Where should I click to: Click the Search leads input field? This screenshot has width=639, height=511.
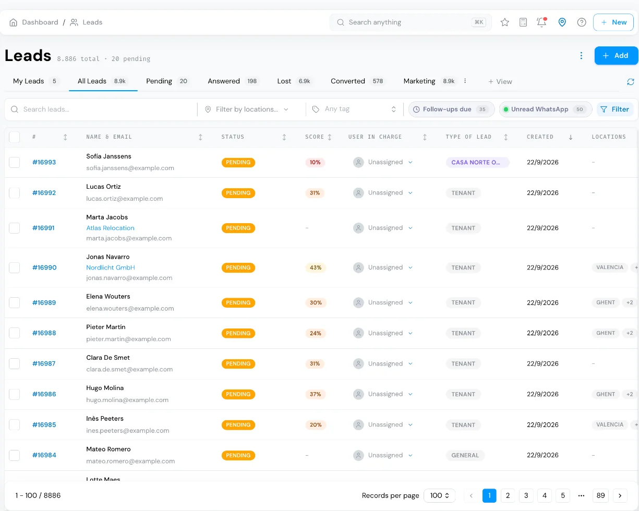click(x=103, y=110)
